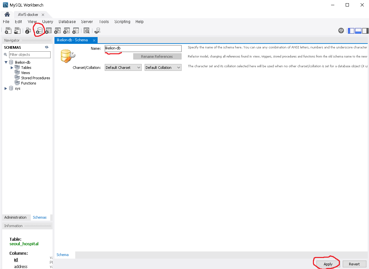The height and width of the screenshot is (269, 369).
Task: Open the View menu
Action: pyautogui.click(x=32, y=22)
